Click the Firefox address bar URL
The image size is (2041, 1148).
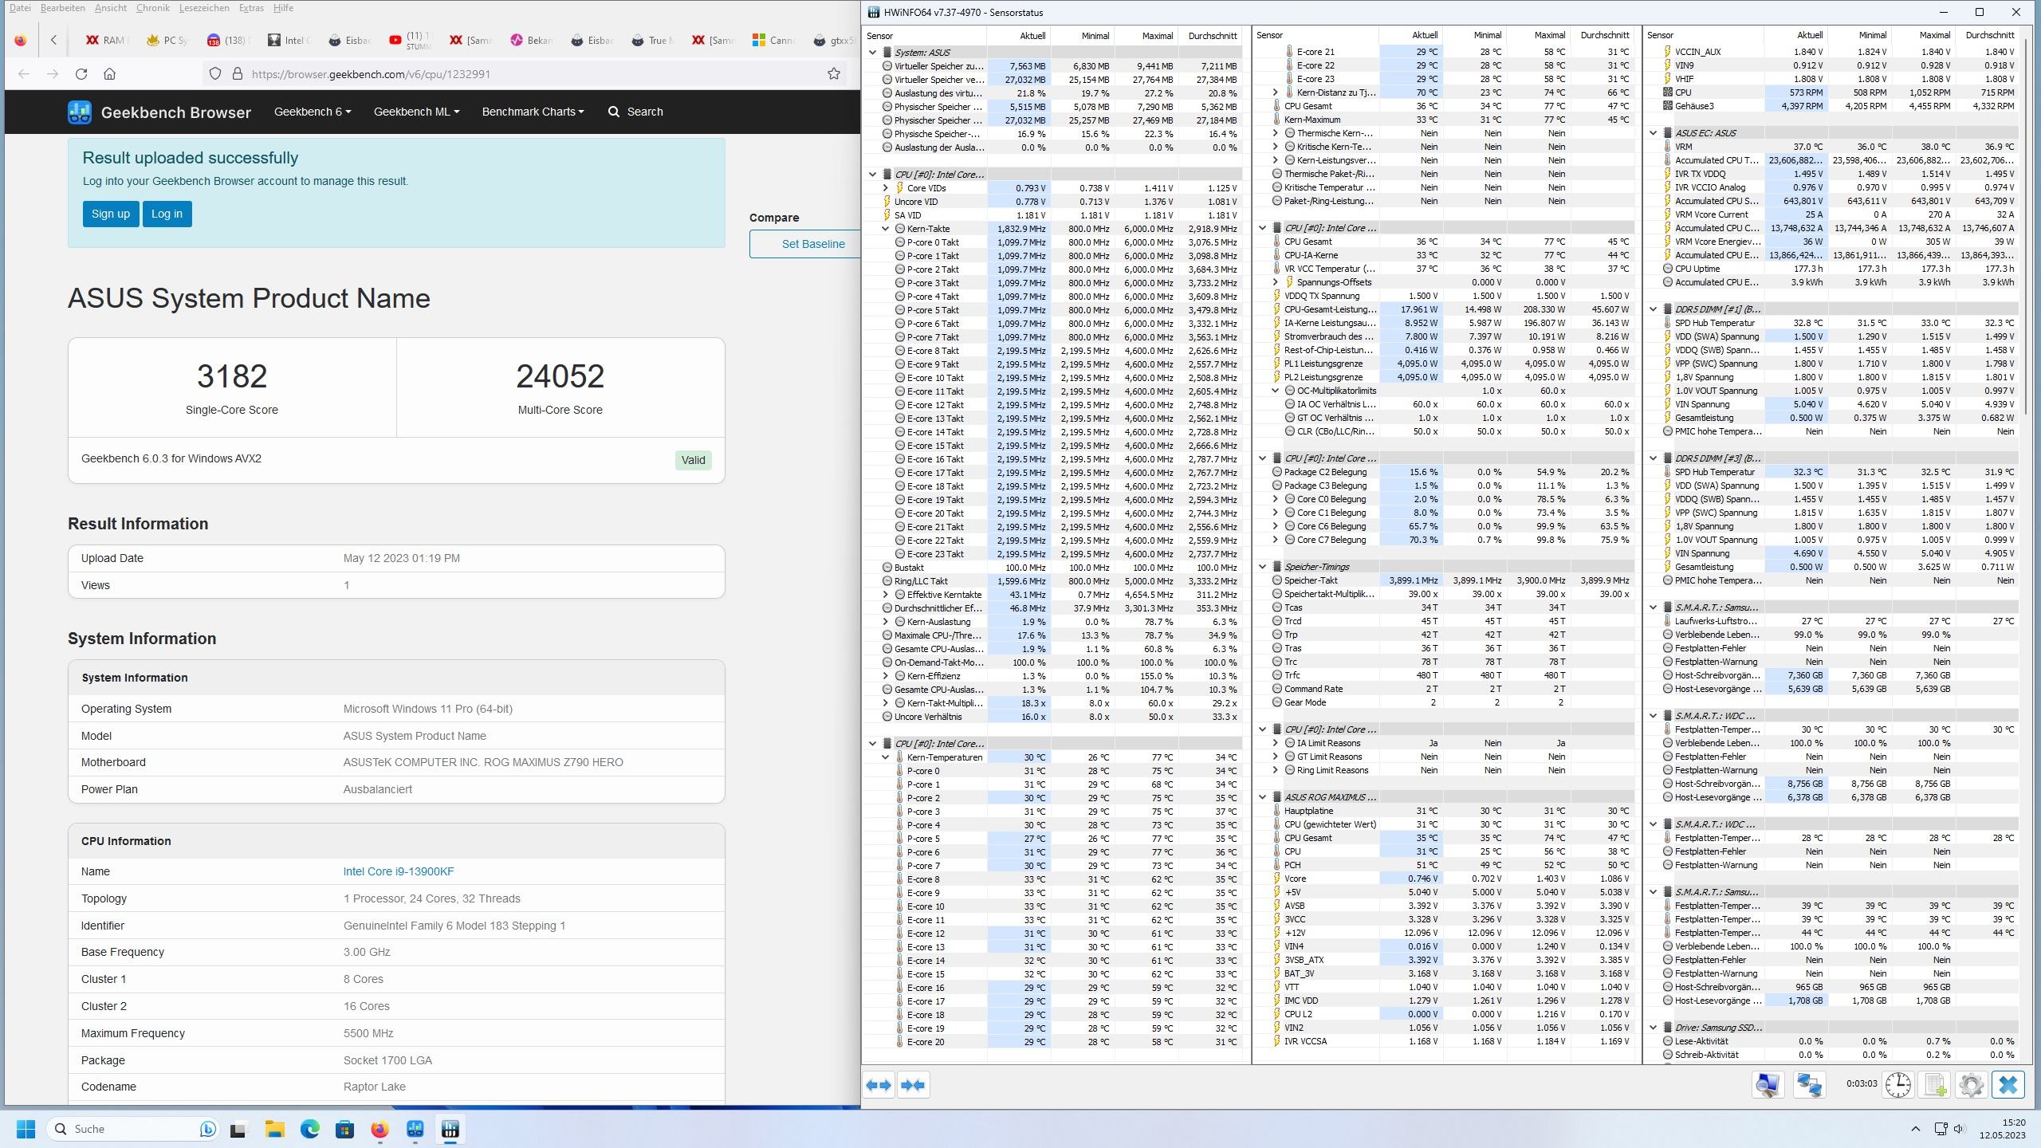[371, 74]
